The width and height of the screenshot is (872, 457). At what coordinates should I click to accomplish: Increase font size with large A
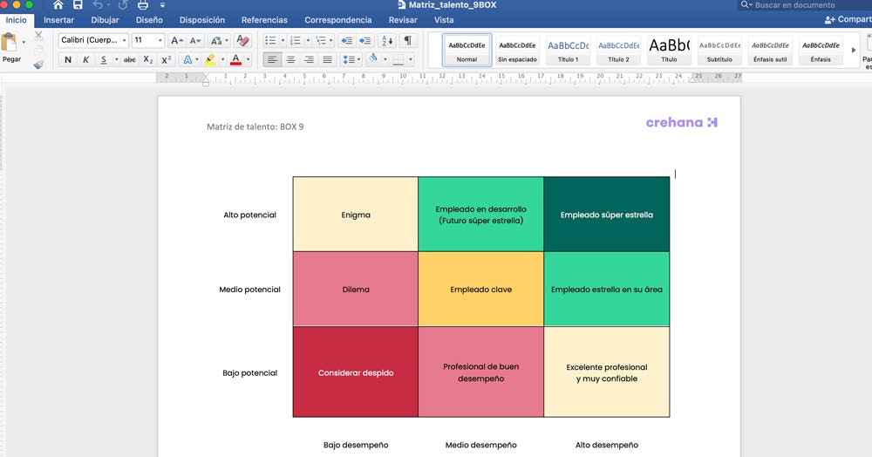coord(177,41)
